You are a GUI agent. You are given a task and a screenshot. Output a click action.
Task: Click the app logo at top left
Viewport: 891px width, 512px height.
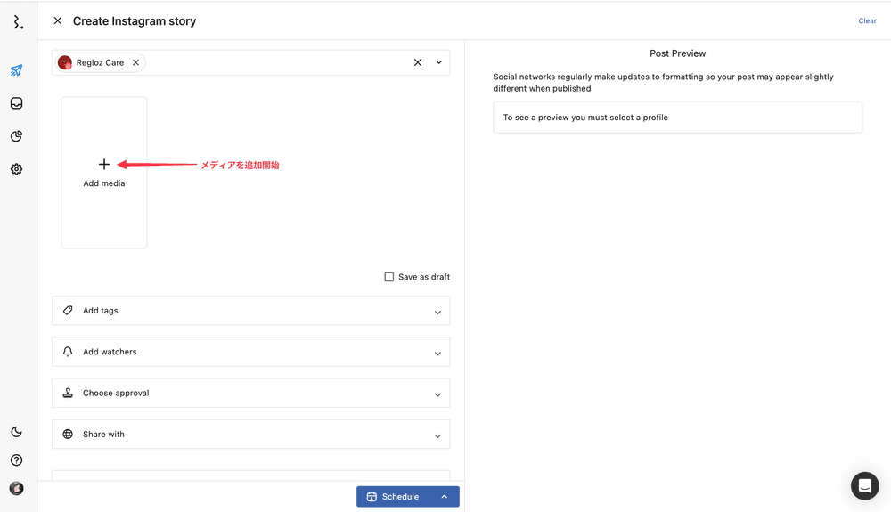point(17,22)
